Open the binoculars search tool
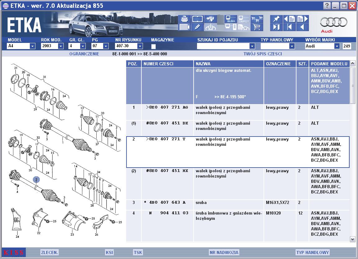Viewport: 358px width, 259px height. 210,19
